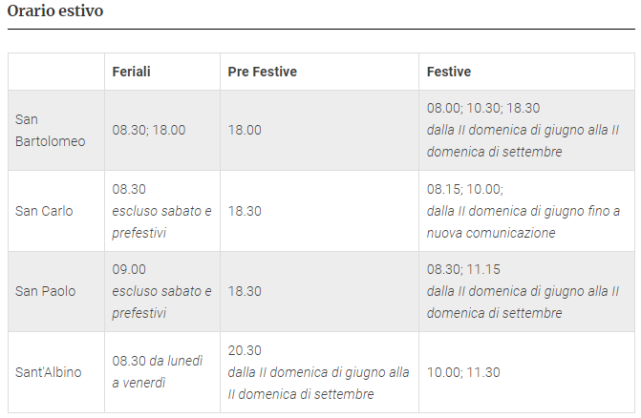This screenshot has height=418, width=641.
Task: Select San Paolo's pre-festive time 18.30
Action: pos(245,291)
